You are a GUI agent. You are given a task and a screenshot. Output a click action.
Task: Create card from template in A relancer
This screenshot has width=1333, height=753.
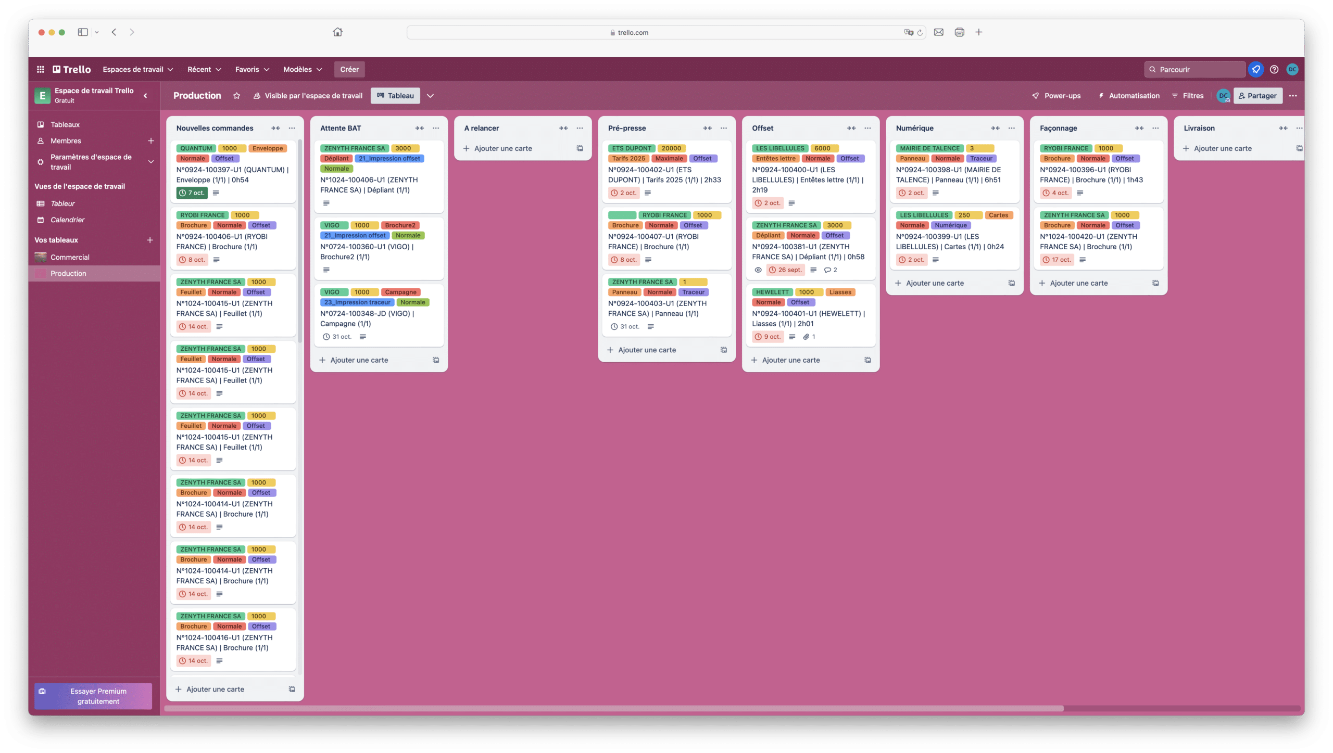coord(580,148)
